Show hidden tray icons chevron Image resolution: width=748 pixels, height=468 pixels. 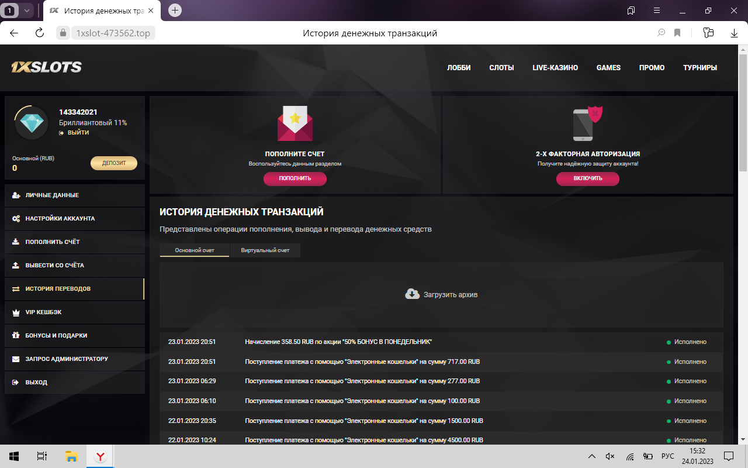coord(592,456)
